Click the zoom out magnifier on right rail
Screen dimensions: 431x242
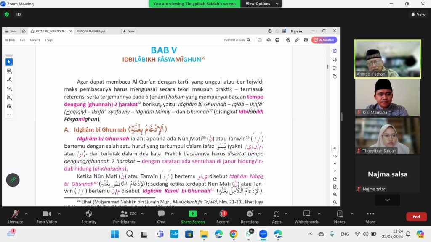point(335,202)
